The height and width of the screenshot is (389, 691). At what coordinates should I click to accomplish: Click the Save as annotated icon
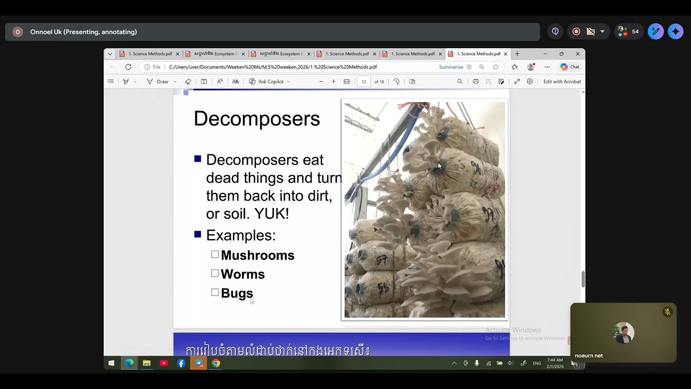(x=502, y=82)
